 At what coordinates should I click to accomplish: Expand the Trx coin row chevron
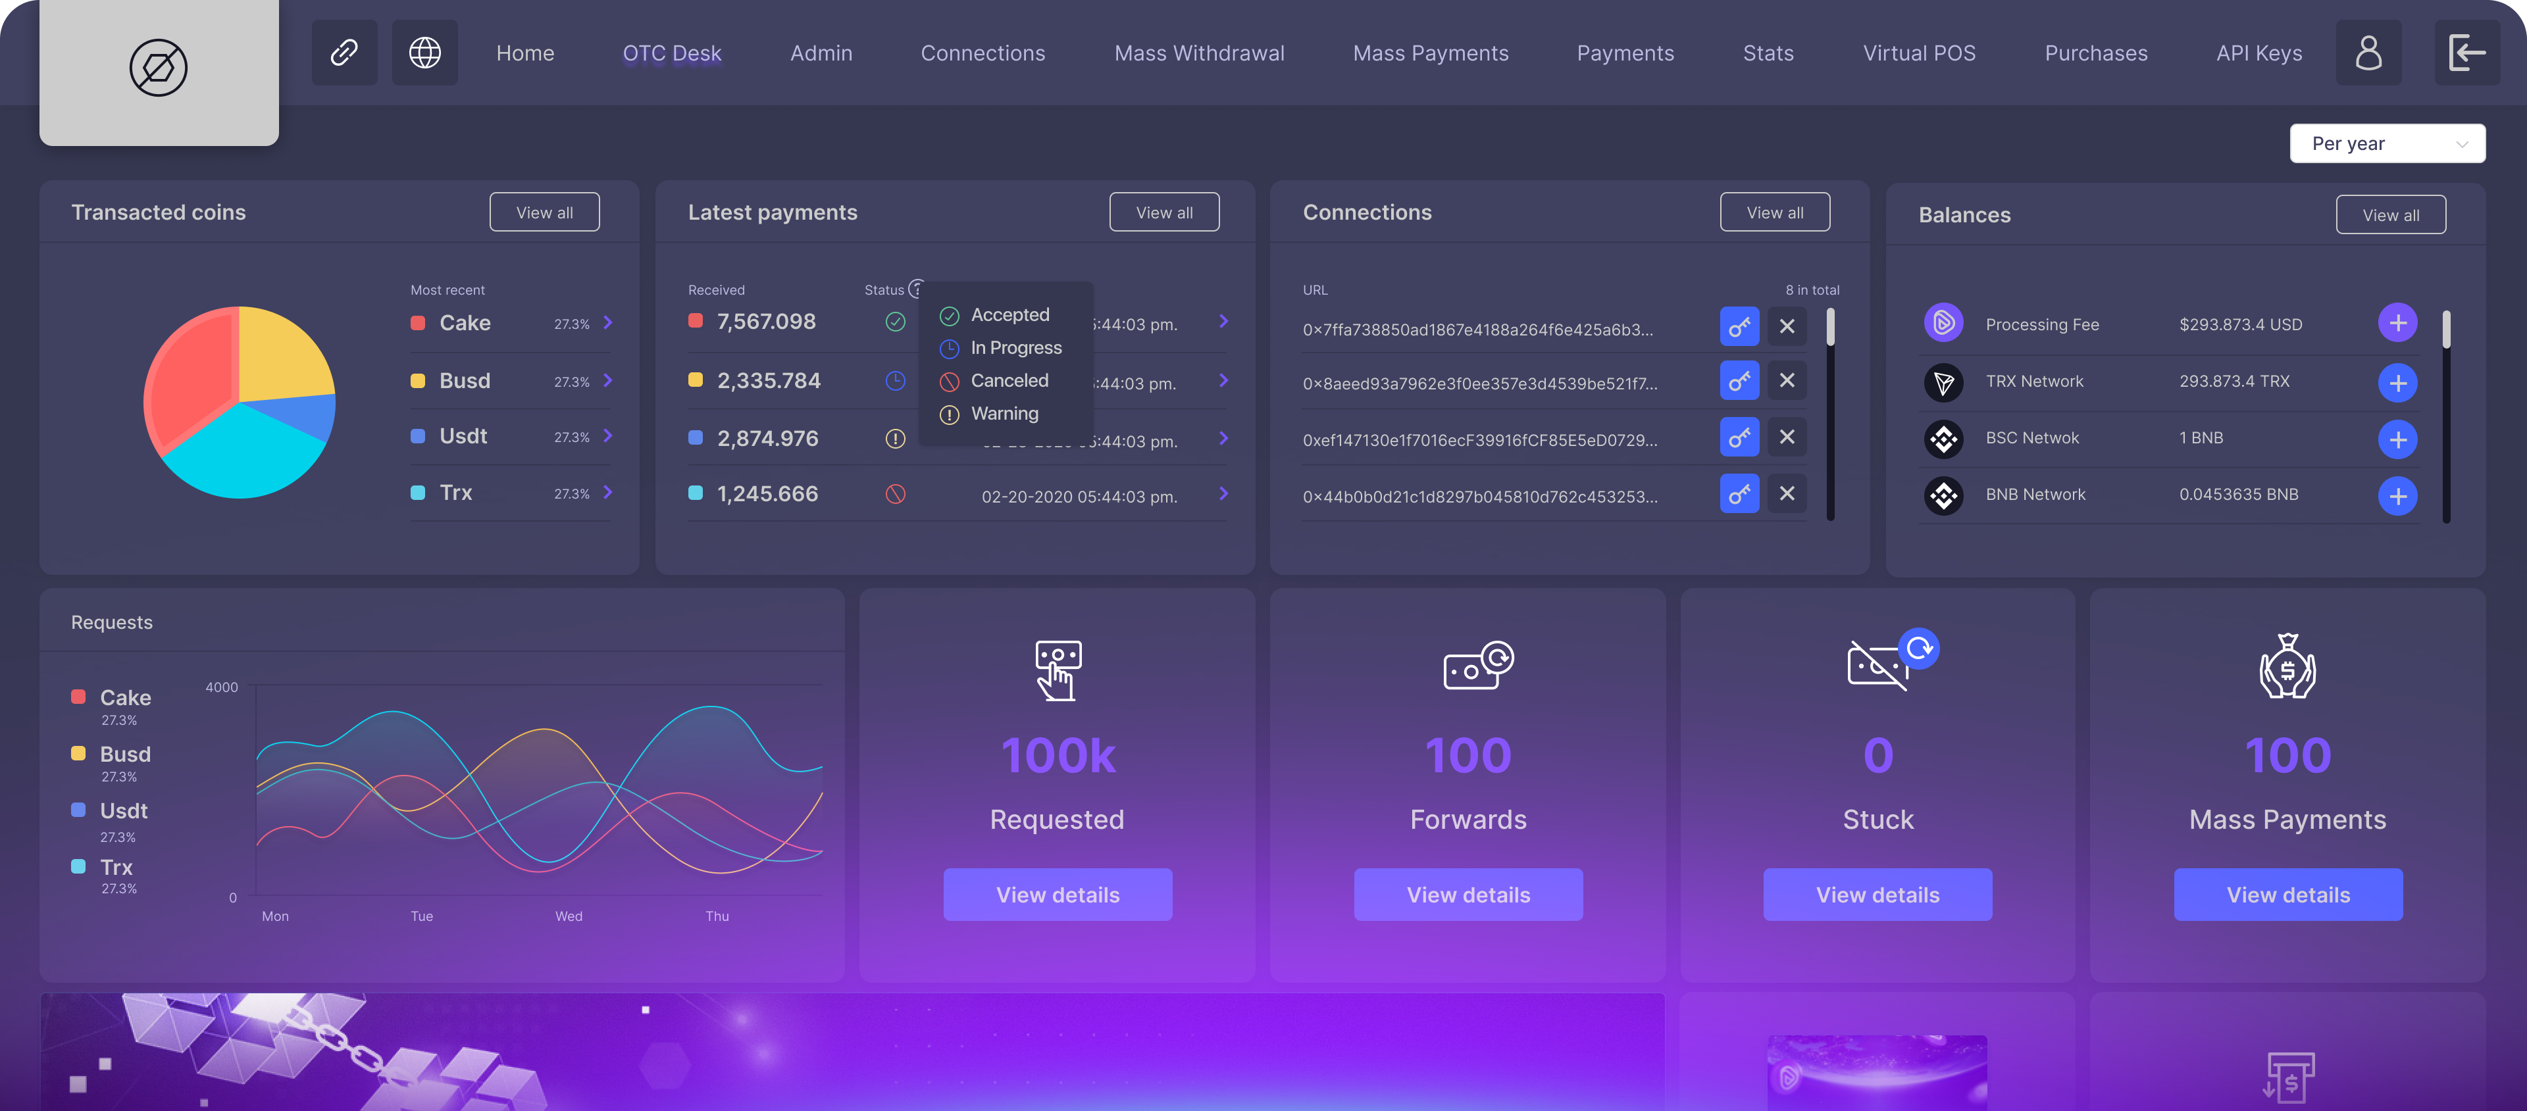(x=608, y=492)
